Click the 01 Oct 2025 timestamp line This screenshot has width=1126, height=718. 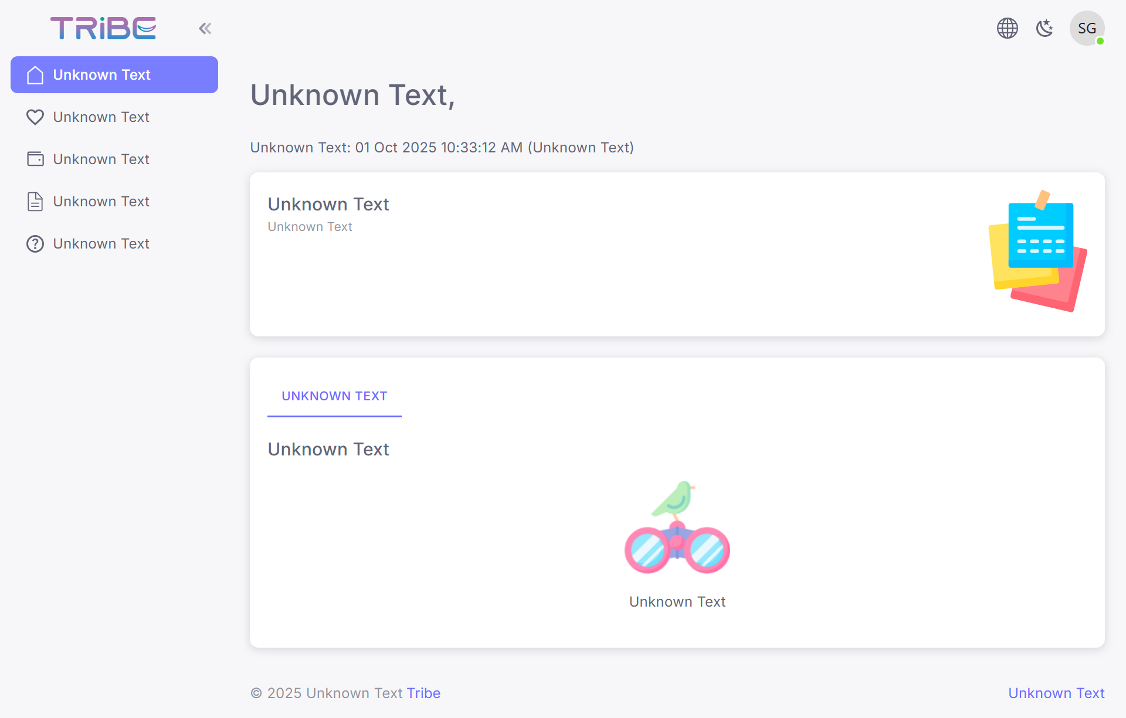tap(442, 148)
